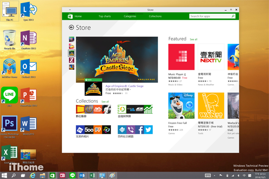The image size is (269, 179).
Task: Click the clock showing 07:51 in the taskbar
Action: click(x=260, y=175)
